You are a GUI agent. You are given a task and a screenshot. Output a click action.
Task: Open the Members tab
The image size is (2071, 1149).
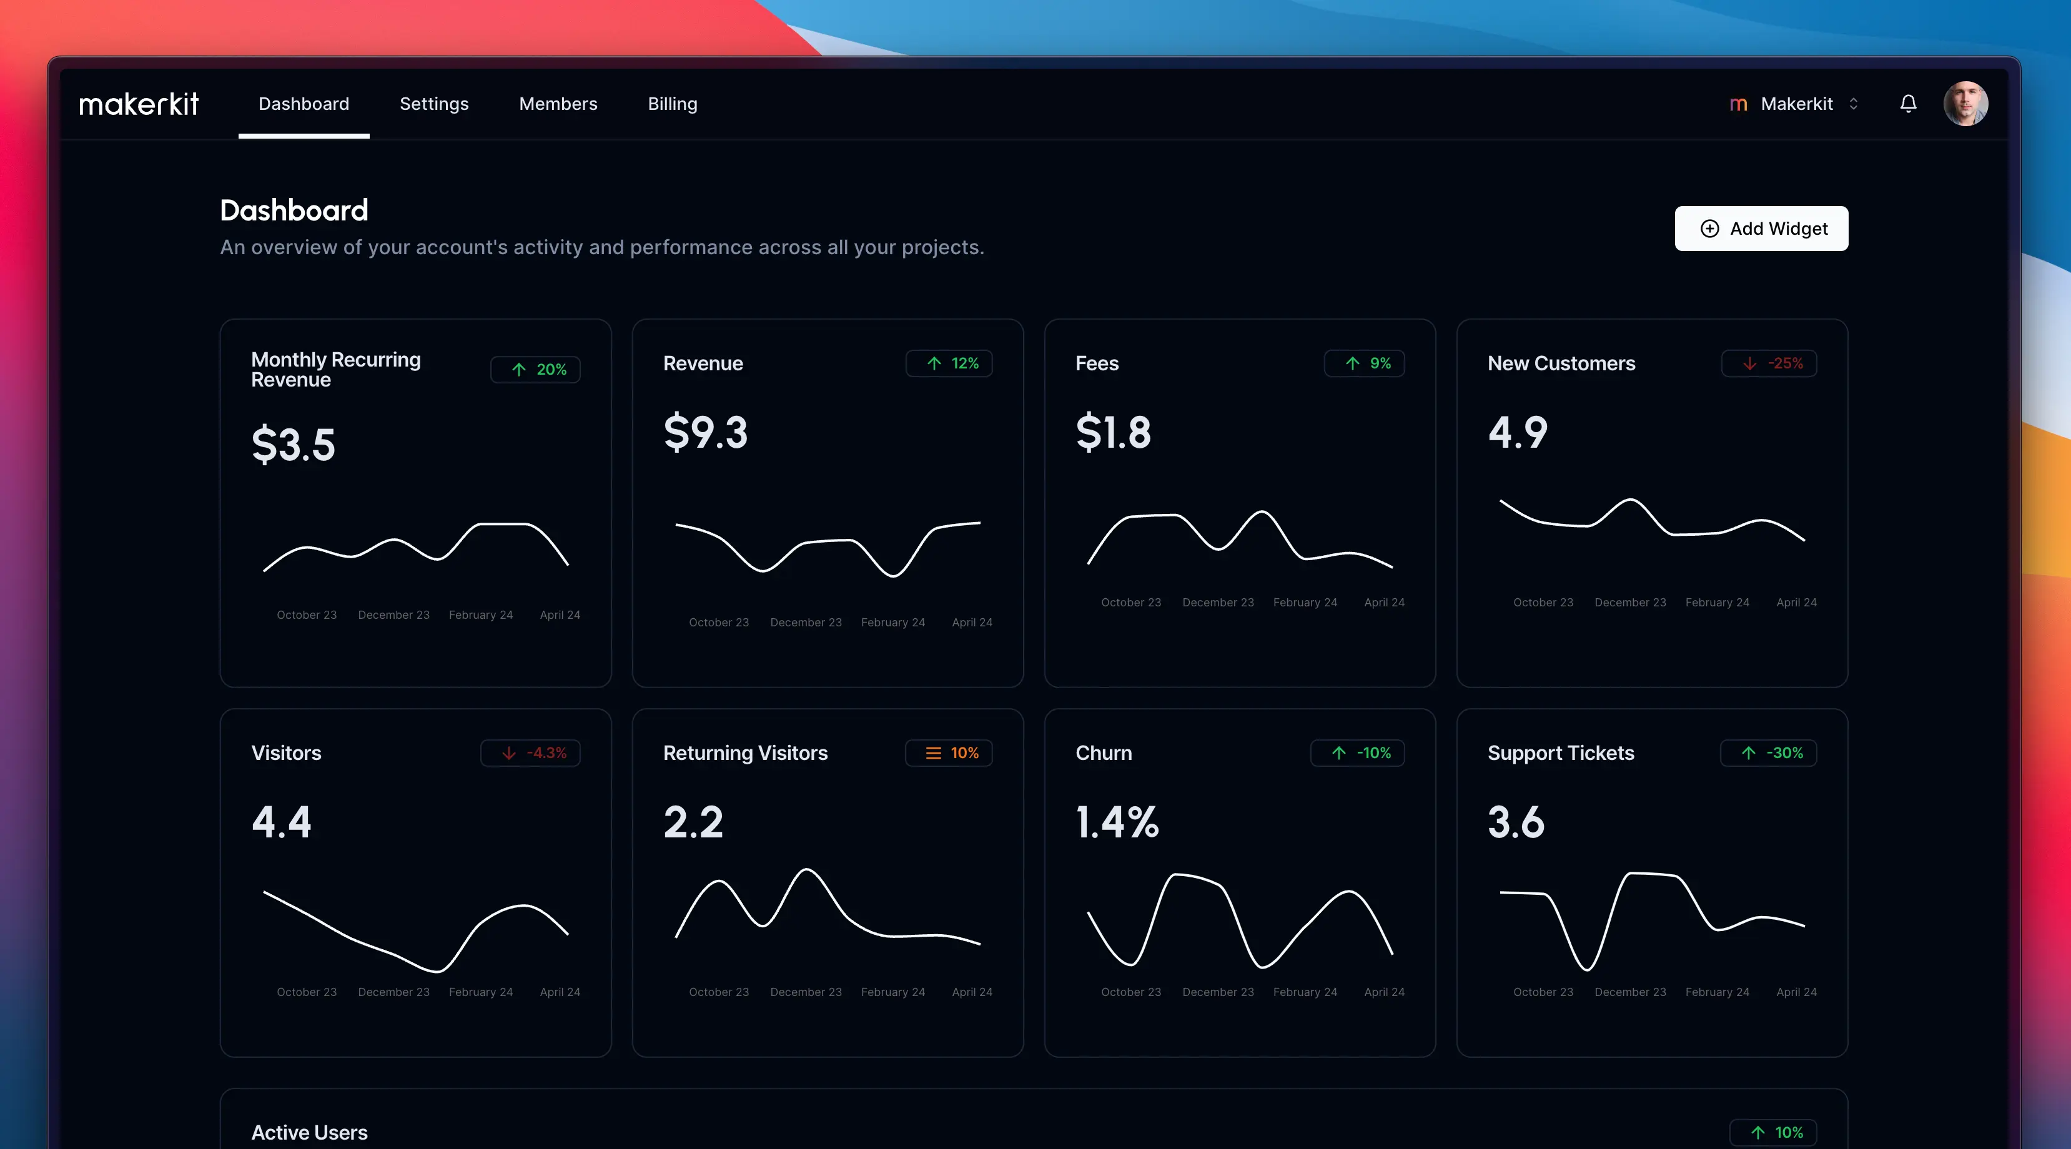[558, 104]
